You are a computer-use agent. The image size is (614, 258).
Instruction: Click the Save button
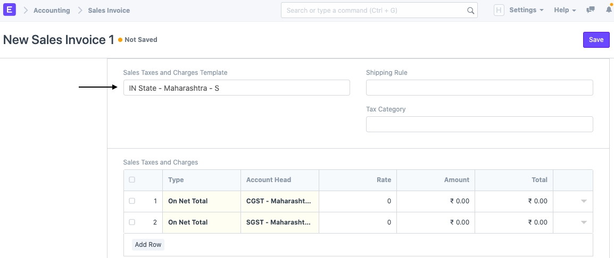coord(596,40)
